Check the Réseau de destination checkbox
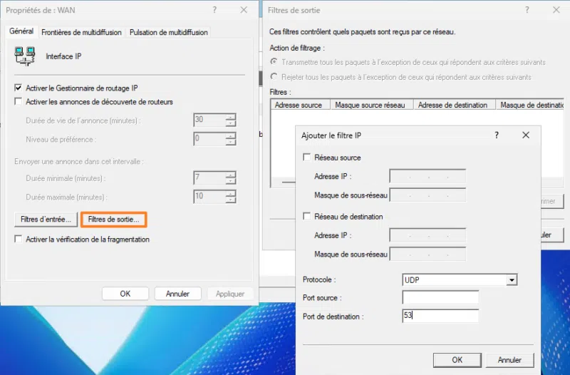The image size is (570, 375). tap(307, 217)
